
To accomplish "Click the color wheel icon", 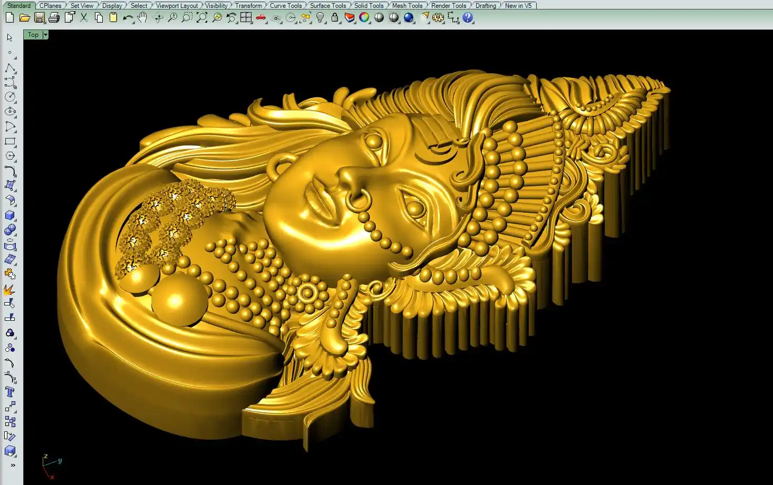I will coord(364,17).
